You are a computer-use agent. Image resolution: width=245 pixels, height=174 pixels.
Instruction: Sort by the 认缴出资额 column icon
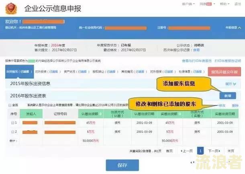click(x=100, y=114)
